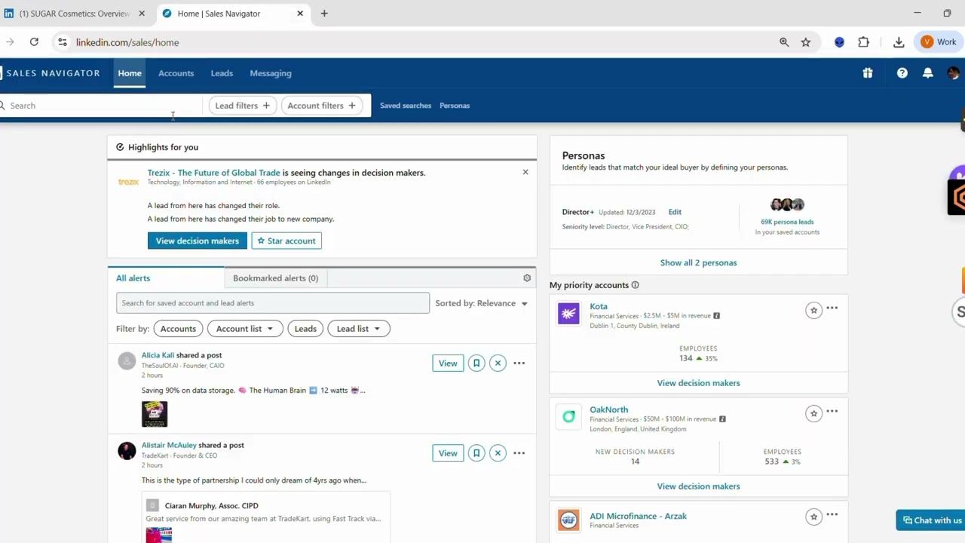Open a new browser tab
This screenshot has height=543, width=965.
tap(324, 14)
